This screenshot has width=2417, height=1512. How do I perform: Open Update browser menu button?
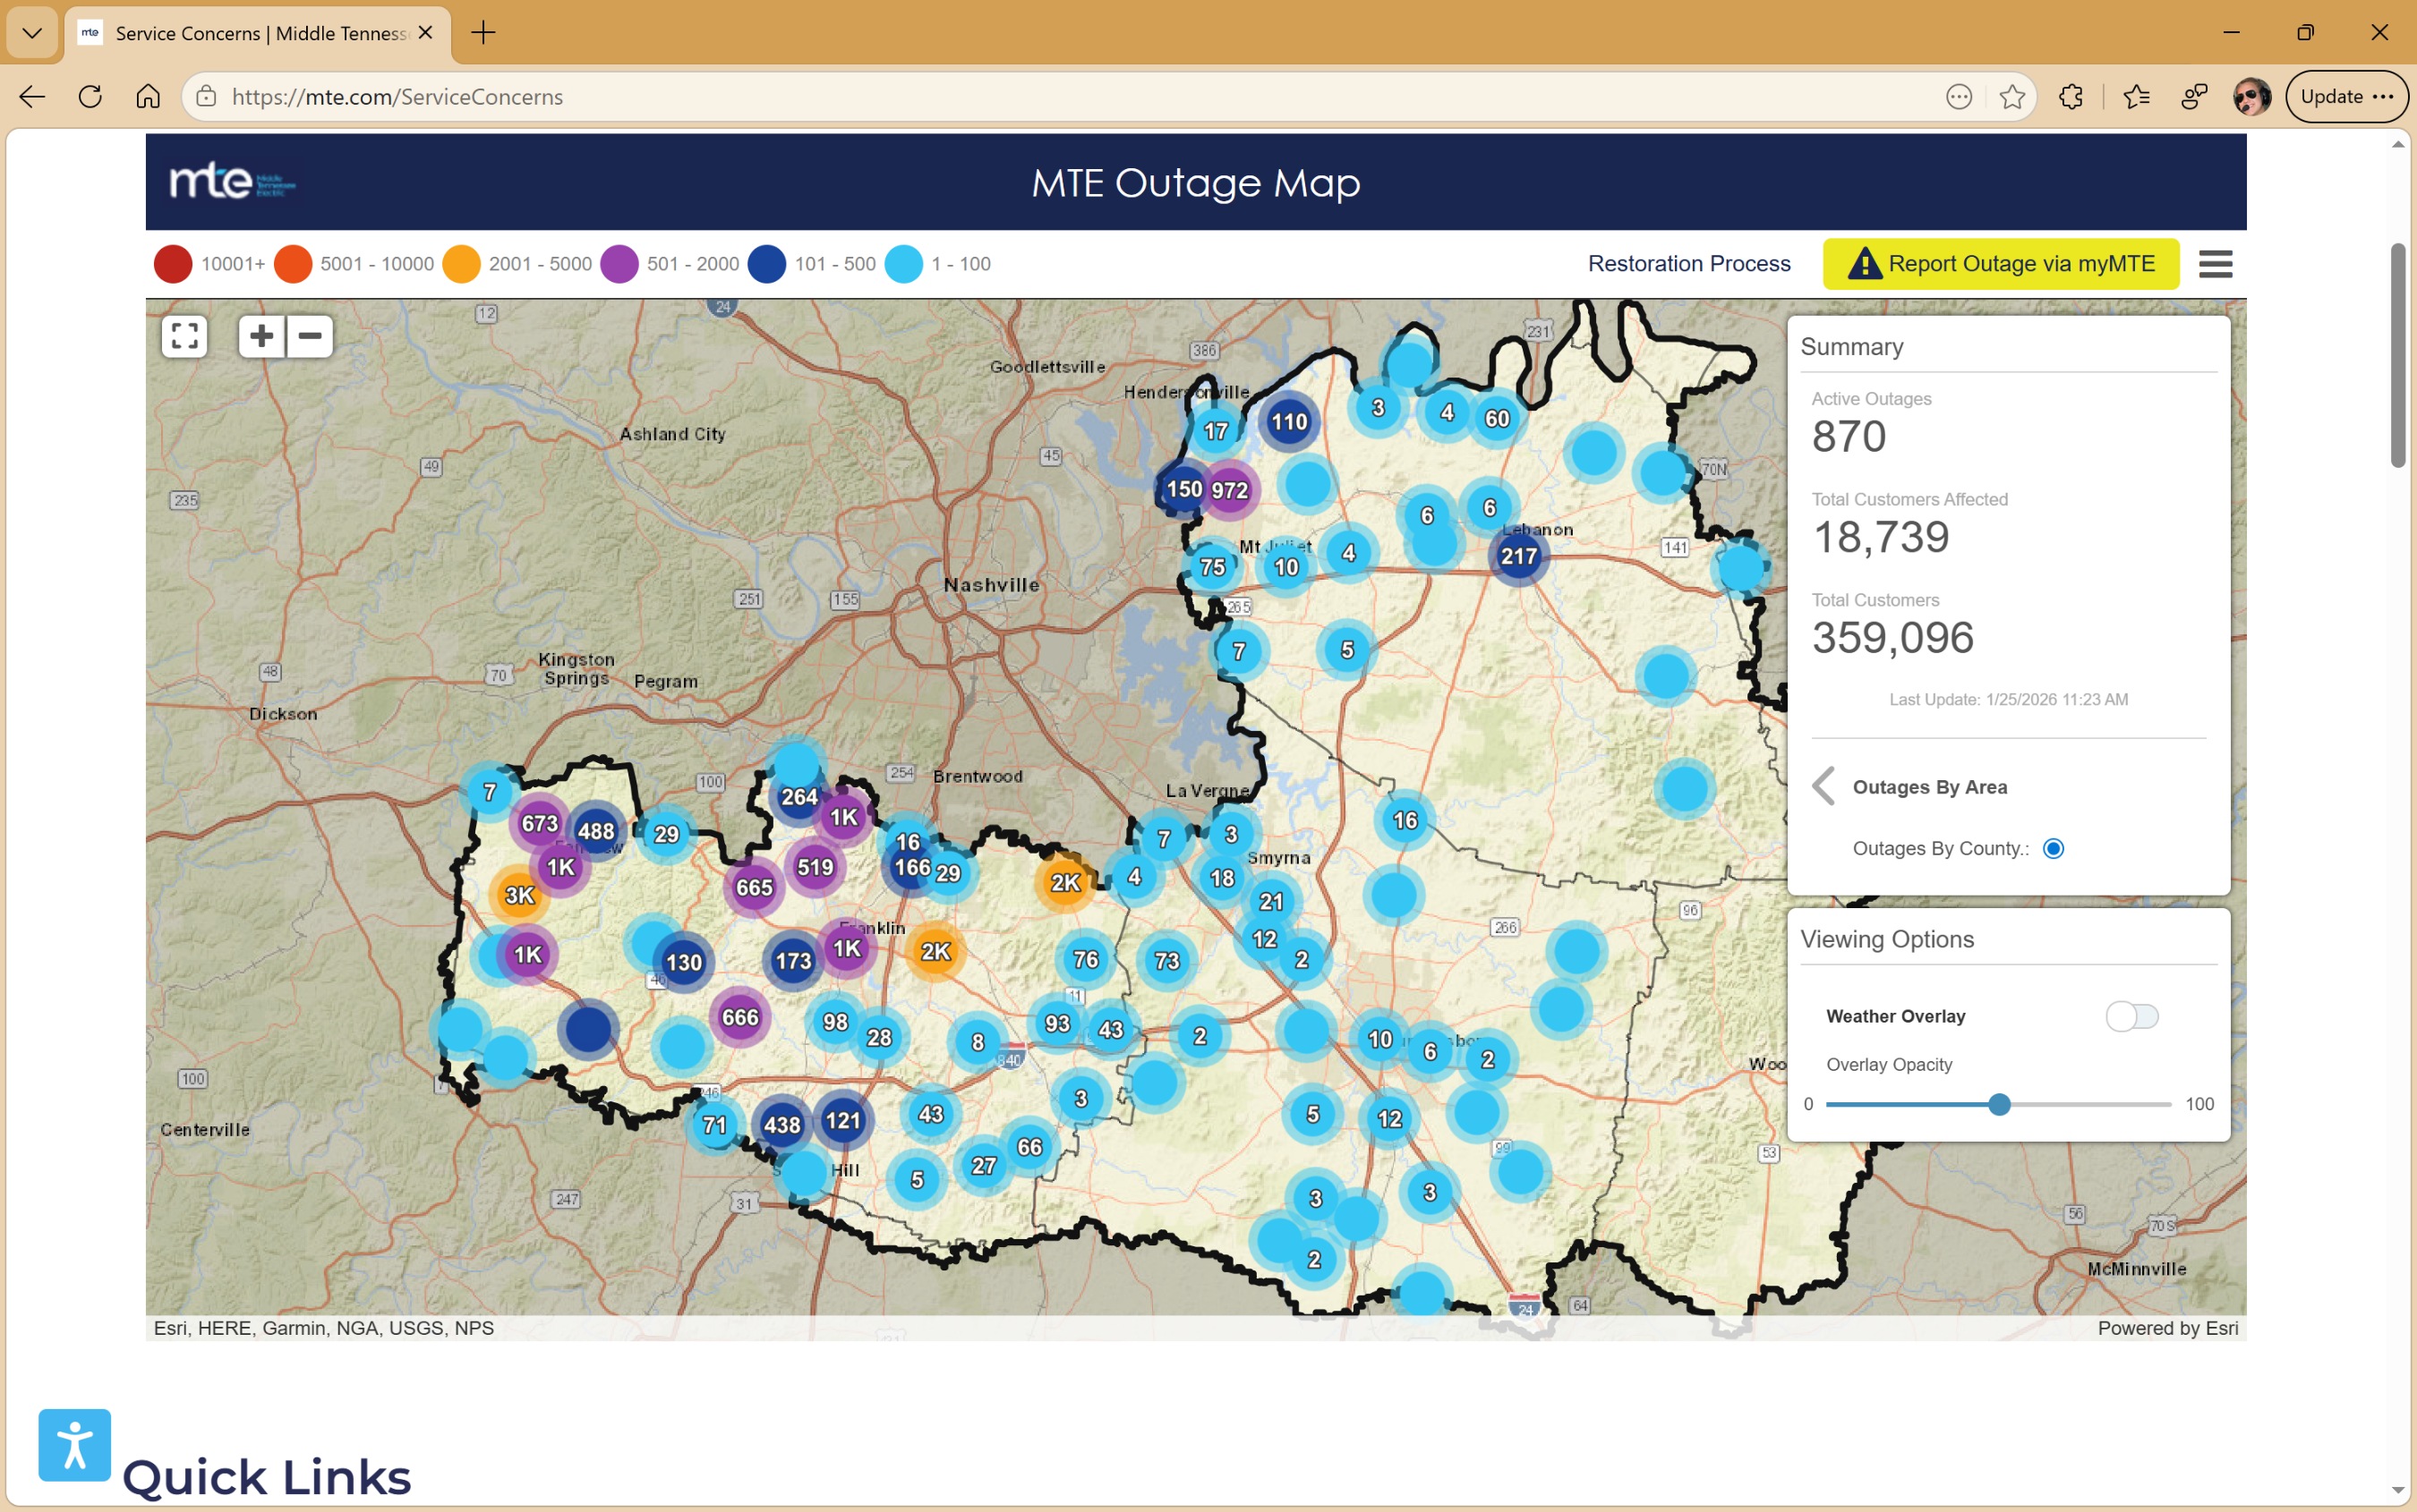point(2346,97)
